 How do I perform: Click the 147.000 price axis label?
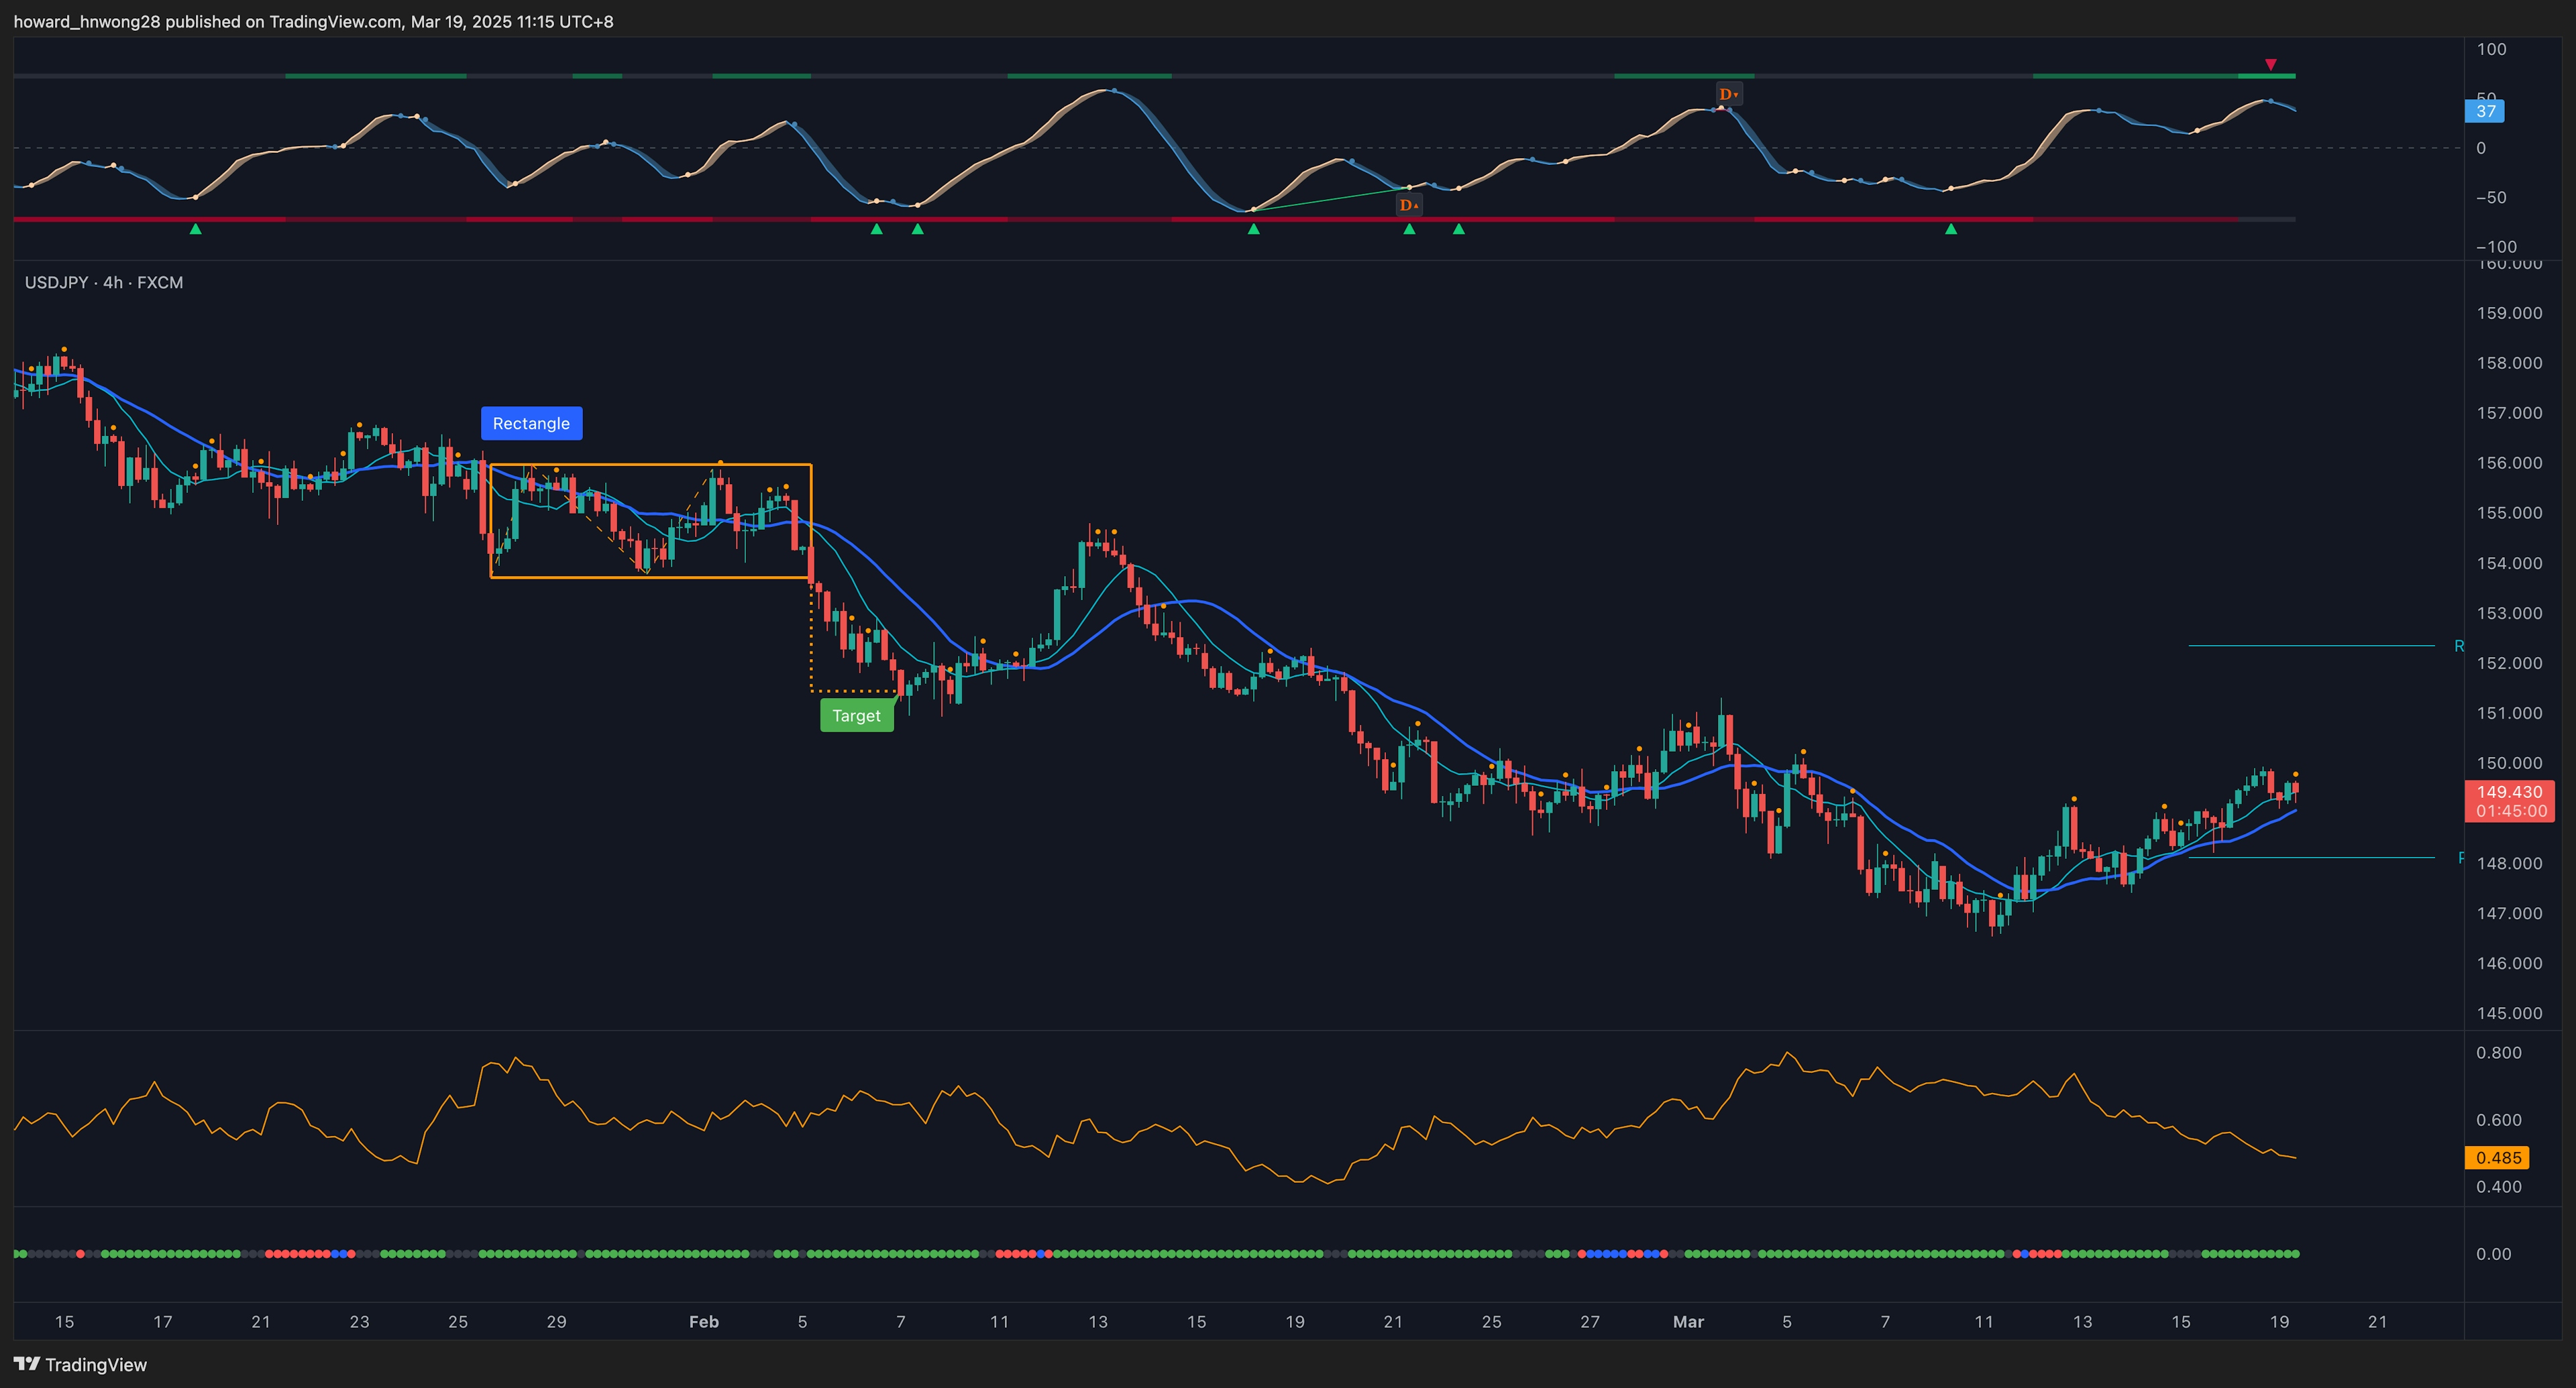[x=2509, y=913]
